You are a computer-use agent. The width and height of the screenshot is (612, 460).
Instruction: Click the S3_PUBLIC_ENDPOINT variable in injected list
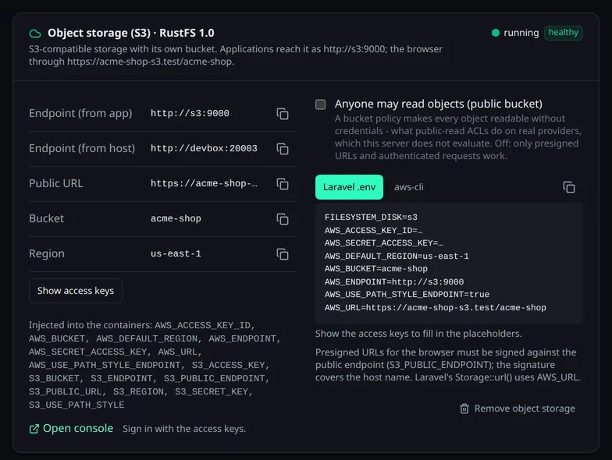coord(214,379)
